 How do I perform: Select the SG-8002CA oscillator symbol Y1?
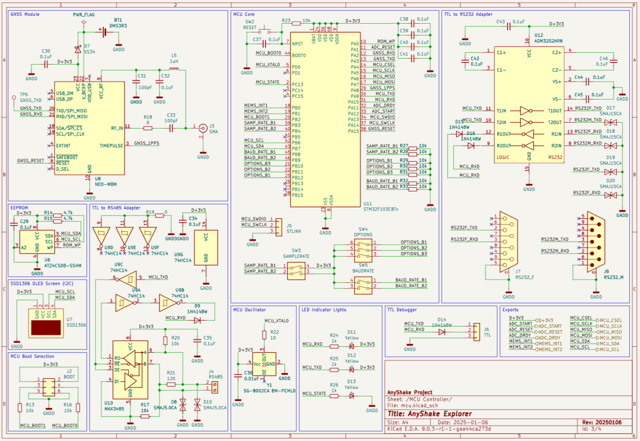pyautogui.click(x=264, y=364)
